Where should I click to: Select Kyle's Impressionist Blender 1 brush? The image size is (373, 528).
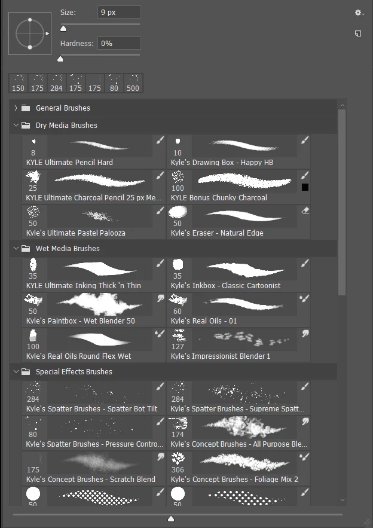239,345
